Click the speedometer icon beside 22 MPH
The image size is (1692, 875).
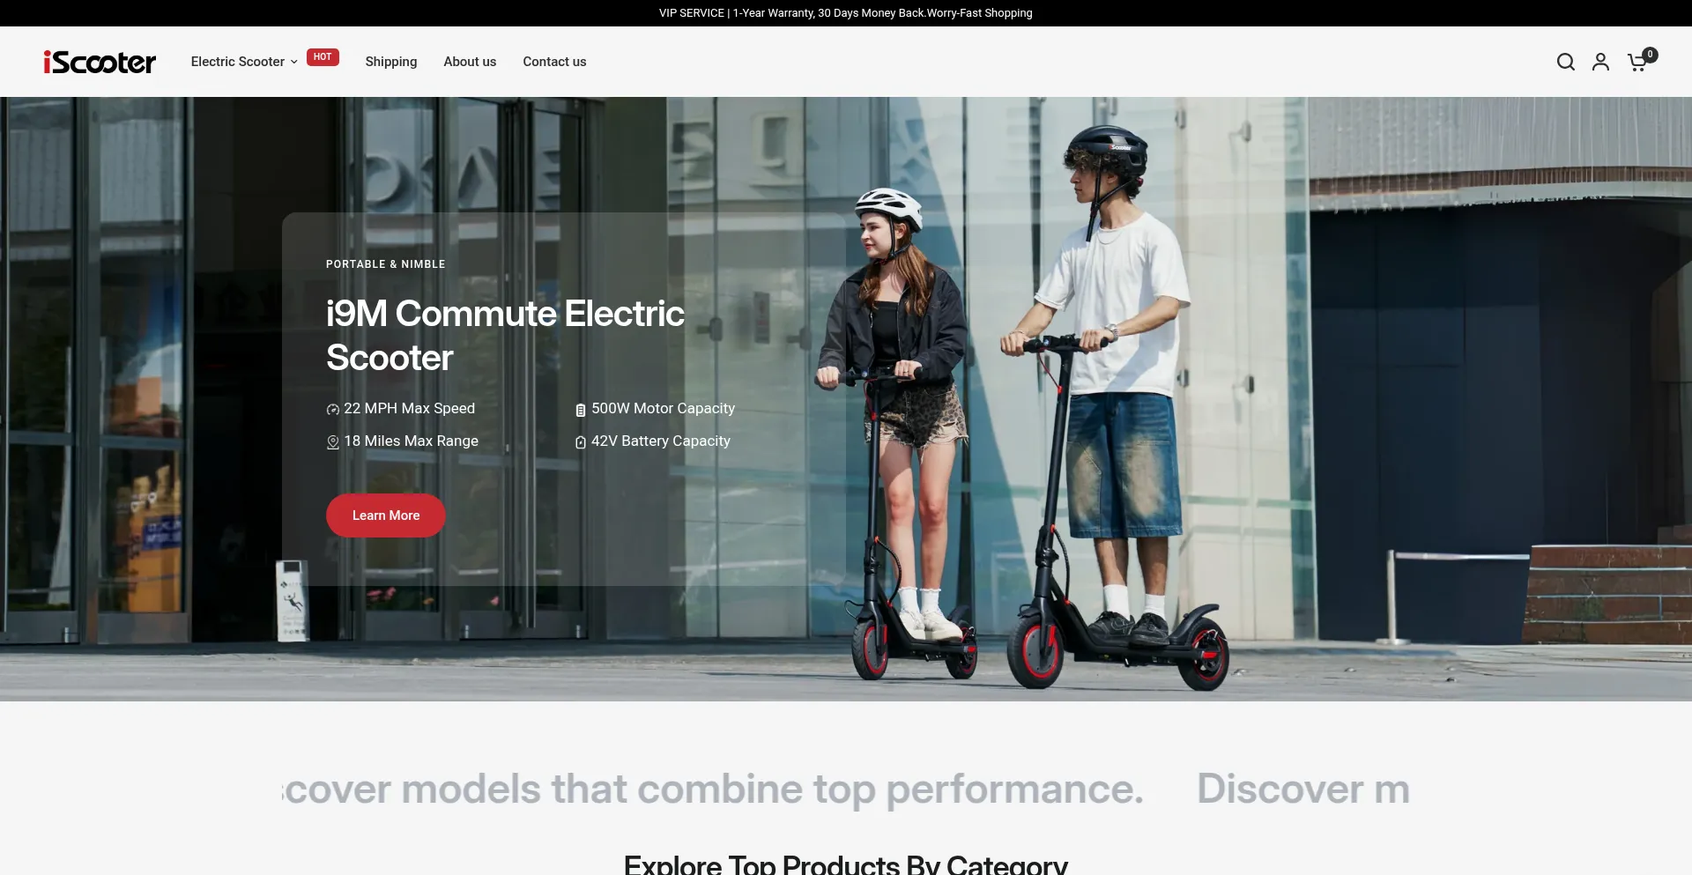(x=332, y=410)
